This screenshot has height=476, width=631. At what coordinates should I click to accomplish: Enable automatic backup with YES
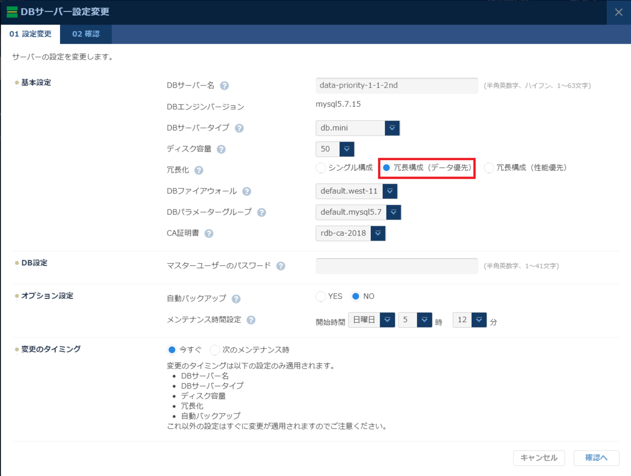point(321,297)
